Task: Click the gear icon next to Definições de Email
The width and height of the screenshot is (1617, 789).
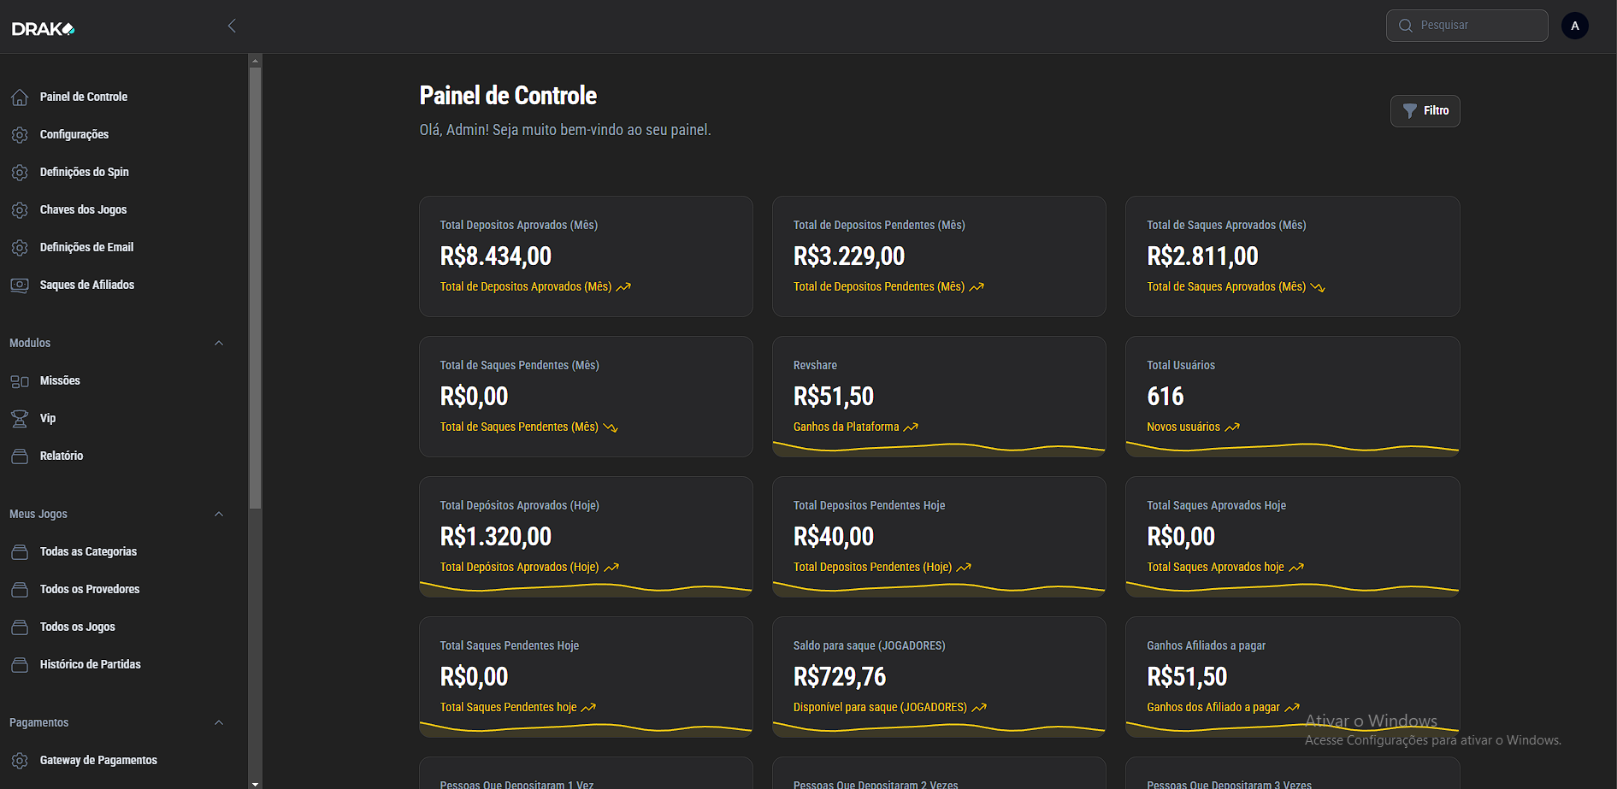Action: (x=20, y=248)
